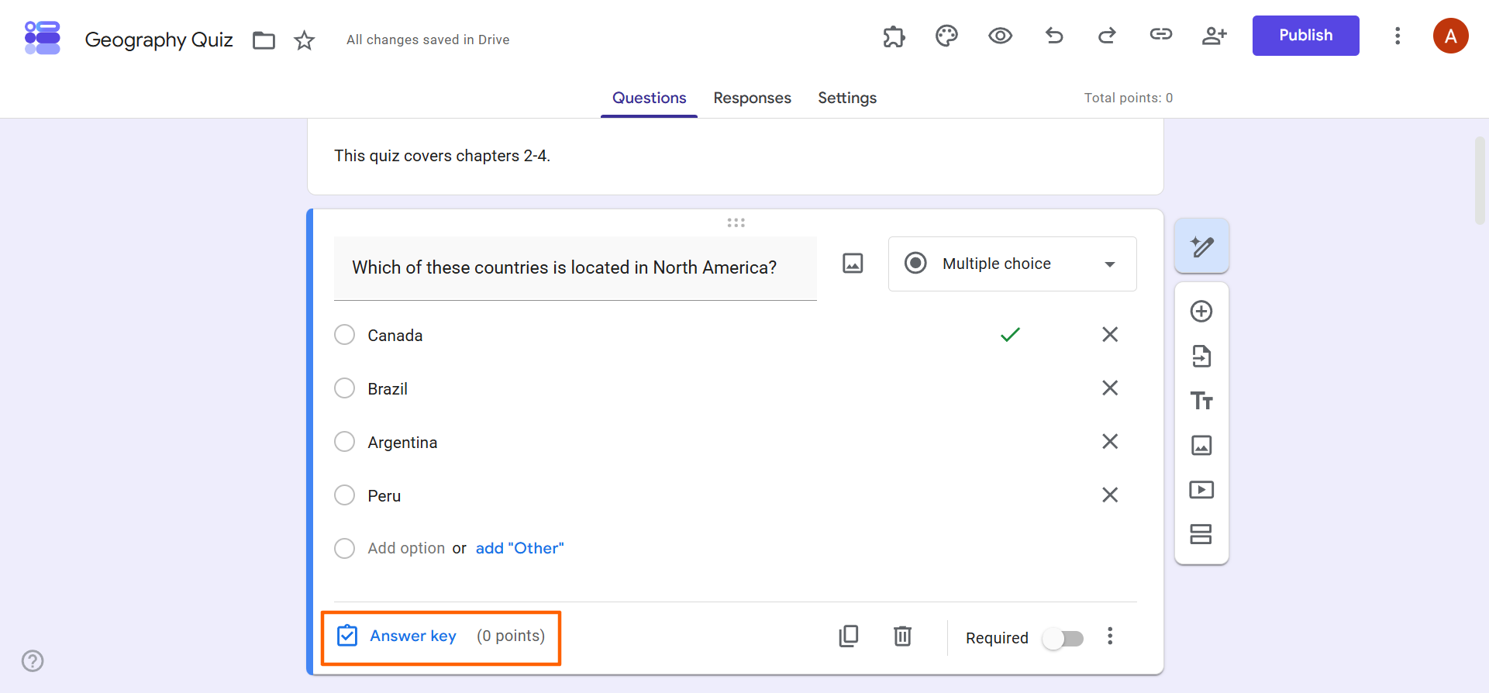Remove the Brazil option
Image resolution: width=1489 pixels, height=693 pixels.
click(1110, 388)
